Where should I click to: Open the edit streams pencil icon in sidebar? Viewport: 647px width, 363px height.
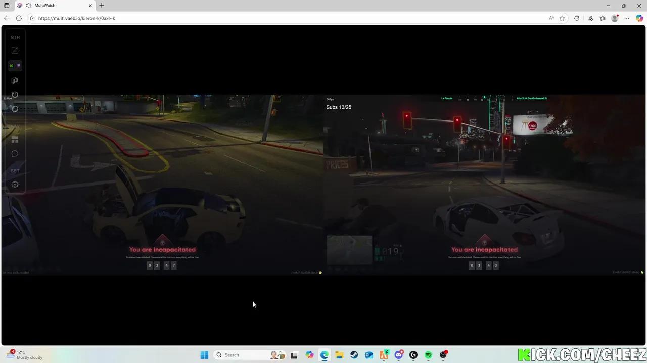(x=15, y=51)
